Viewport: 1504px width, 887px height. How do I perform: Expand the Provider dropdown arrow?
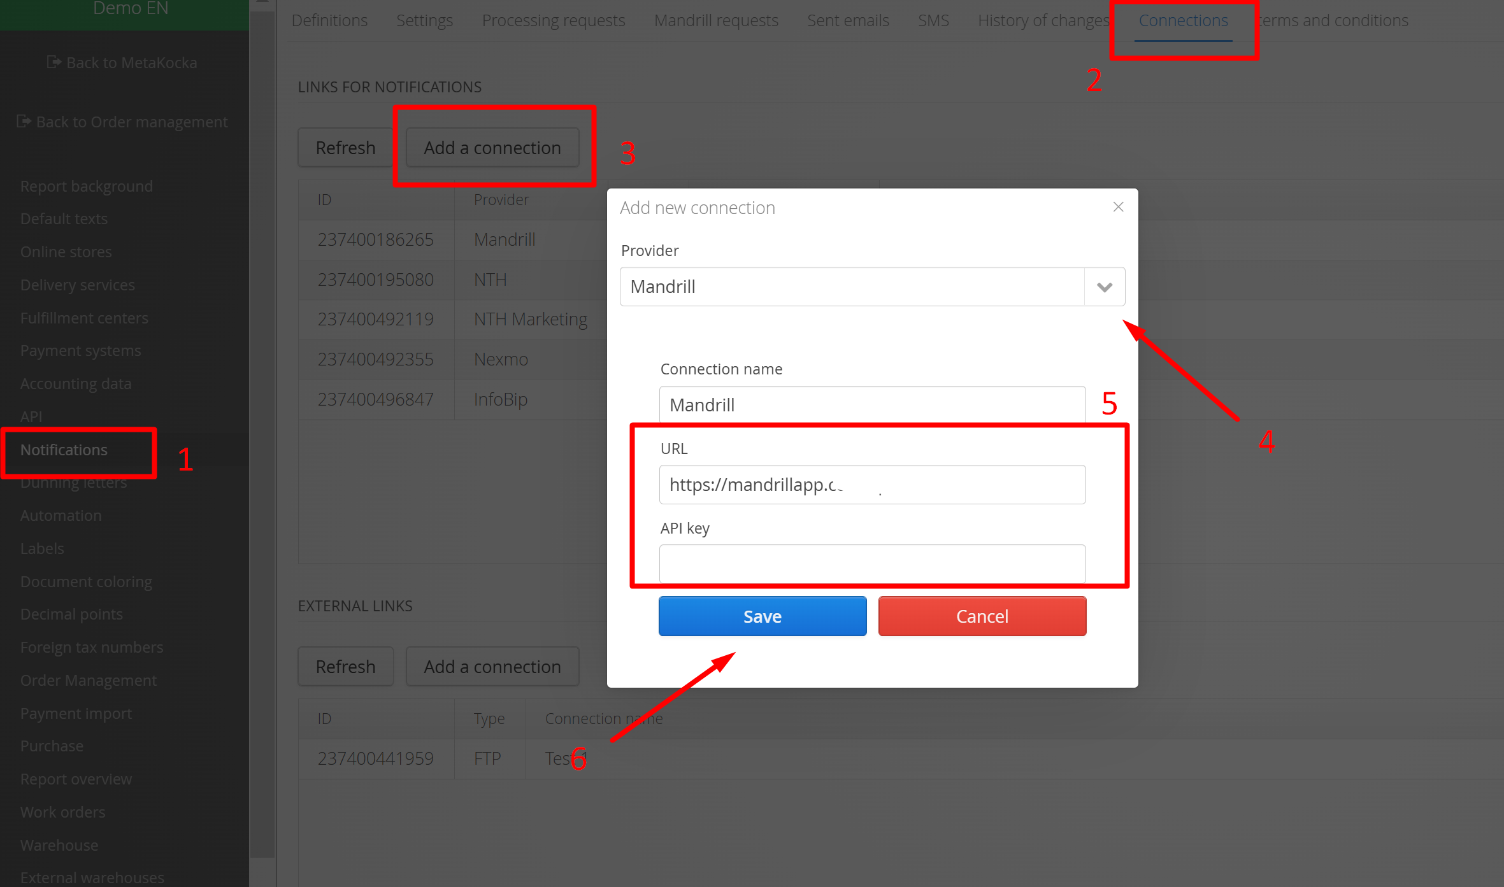tap(1105, 287)
